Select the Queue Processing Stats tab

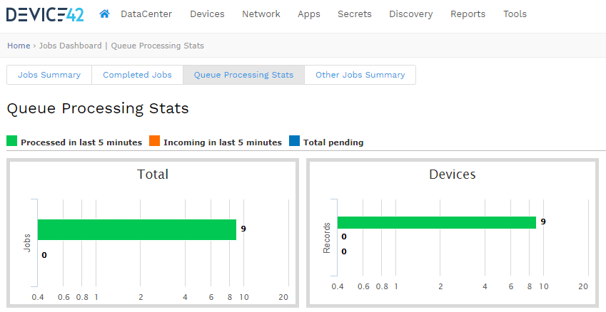(243, 75)
